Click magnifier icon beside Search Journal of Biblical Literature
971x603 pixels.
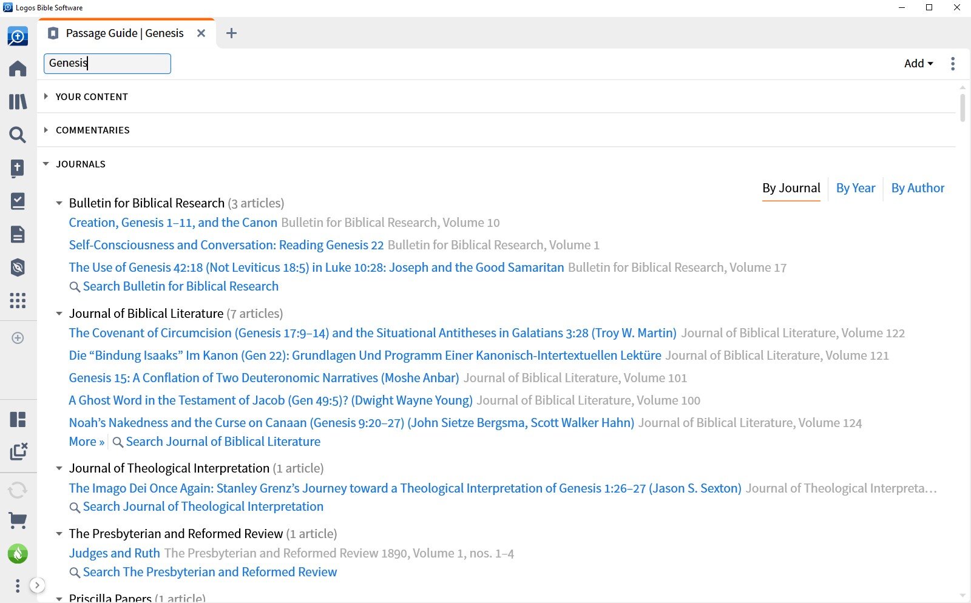pos(118,442)
